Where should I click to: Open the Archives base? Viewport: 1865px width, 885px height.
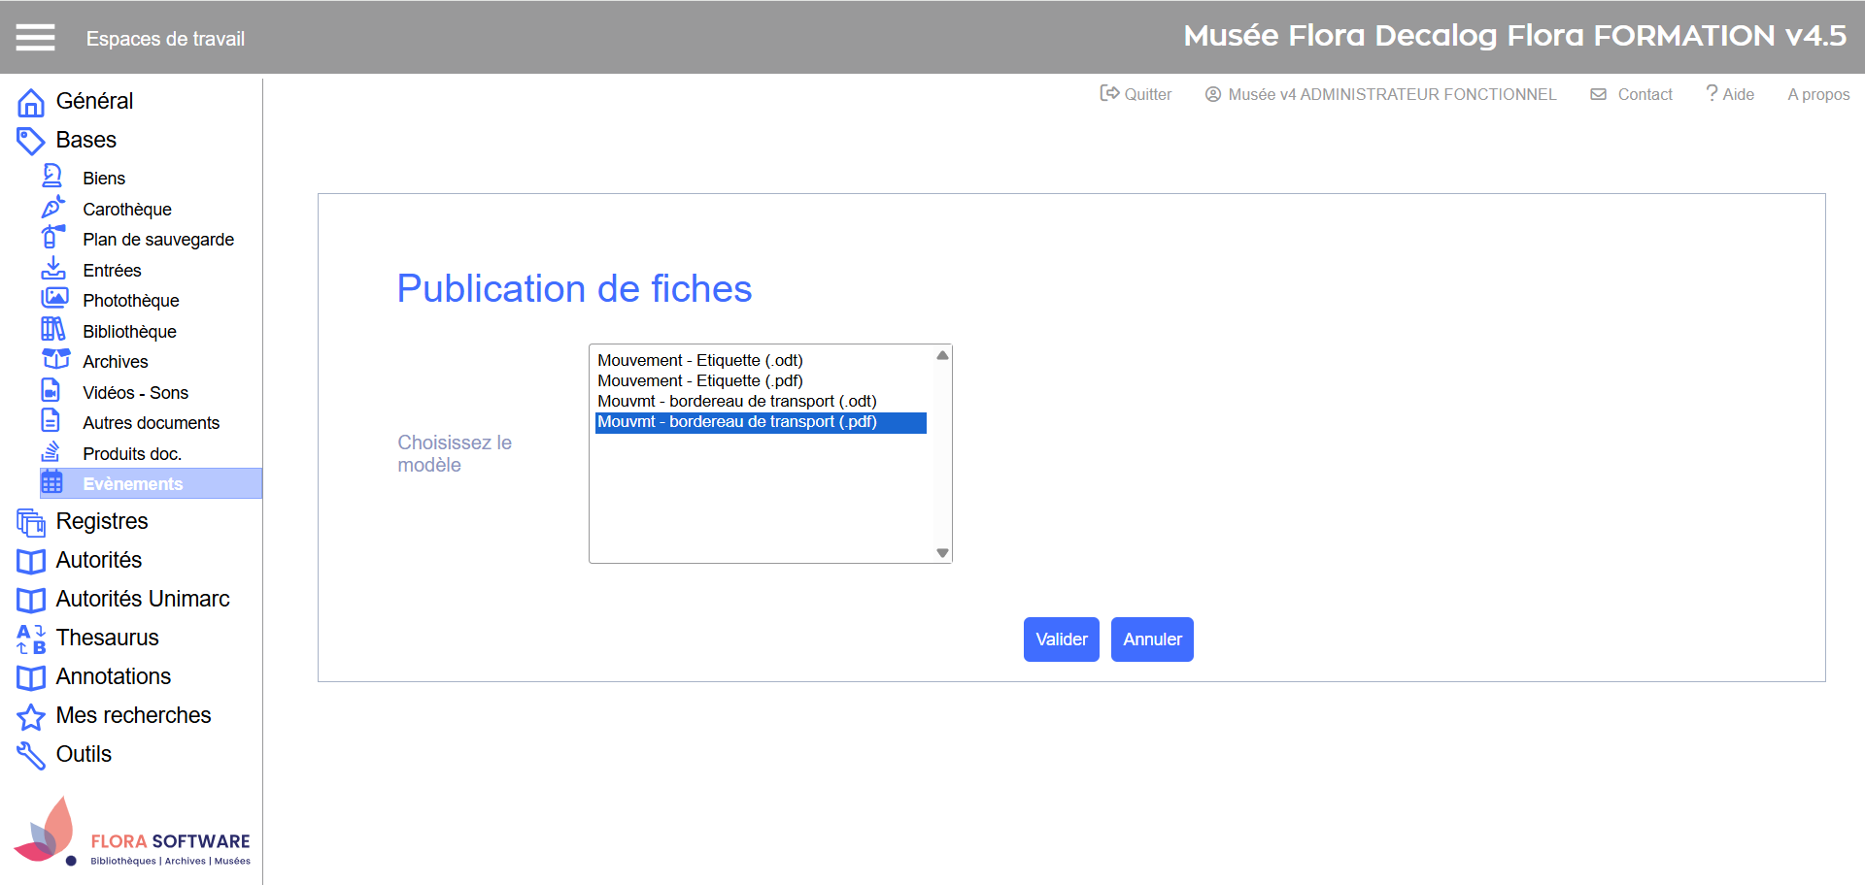115,362
